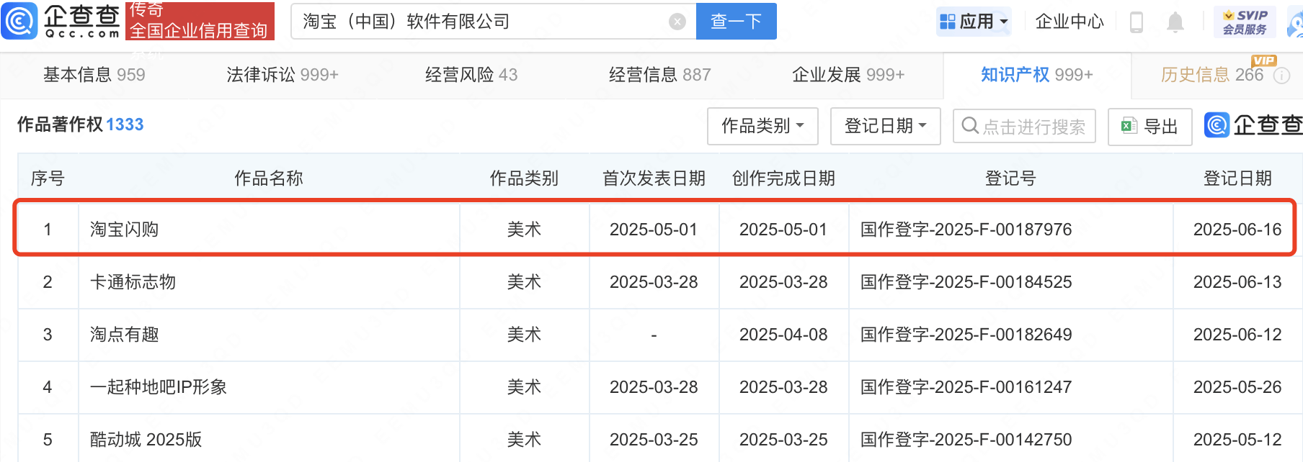Switch to the 经营风险 tab
The image size is (1303, 462).
pyautogui.click(x=471, y=75)
